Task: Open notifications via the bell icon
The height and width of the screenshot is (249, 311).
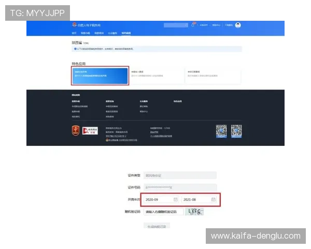Action: [x=193, y=25]
